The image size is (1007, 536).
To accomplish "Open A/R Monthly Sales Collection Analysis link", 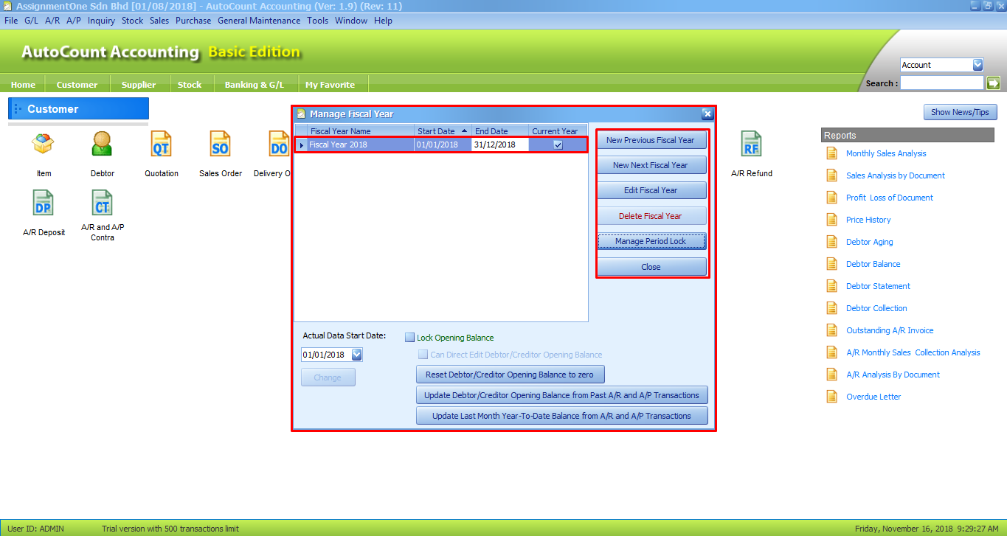I will pyautogui.click(x=913, y=352).
